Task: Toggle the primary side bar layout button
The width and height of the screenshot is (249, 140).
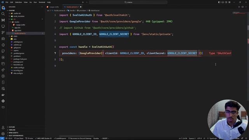Action: [219, 2]
